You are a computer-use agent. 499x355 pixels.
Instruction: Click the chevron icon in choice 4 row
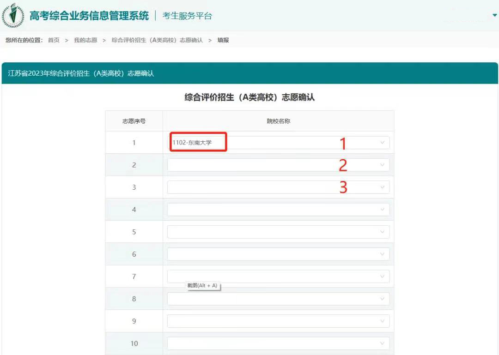[x=382, y=210]
